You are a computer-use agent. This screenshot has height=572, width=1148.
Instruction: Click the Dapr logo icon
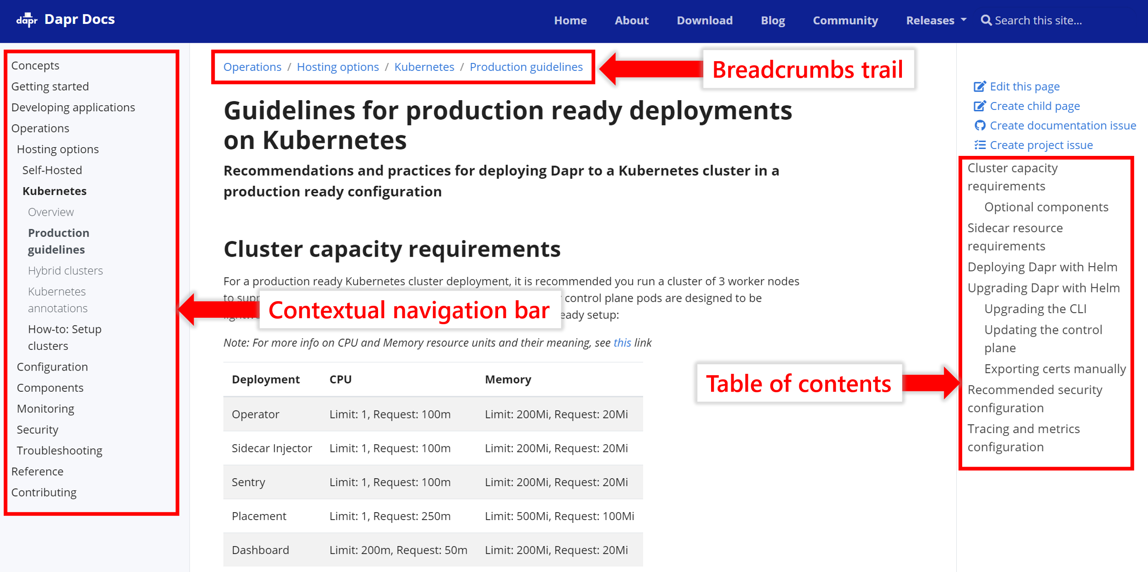click(x=27, y=20)
